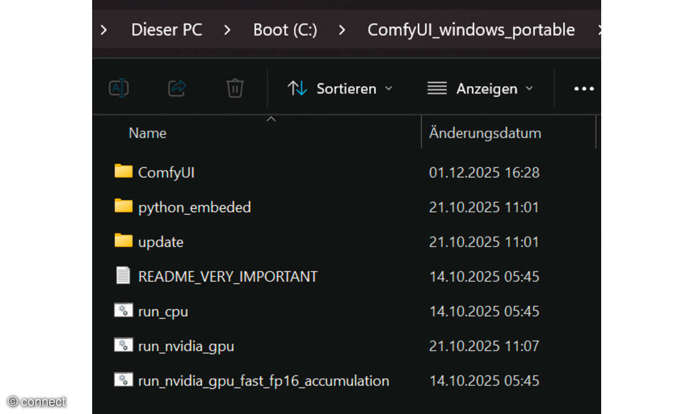Click the Share icon
691x414 pixels.
point(177,88)
